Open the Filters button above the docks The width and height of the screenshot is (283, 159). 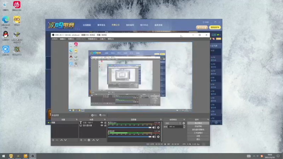[103, 115]
